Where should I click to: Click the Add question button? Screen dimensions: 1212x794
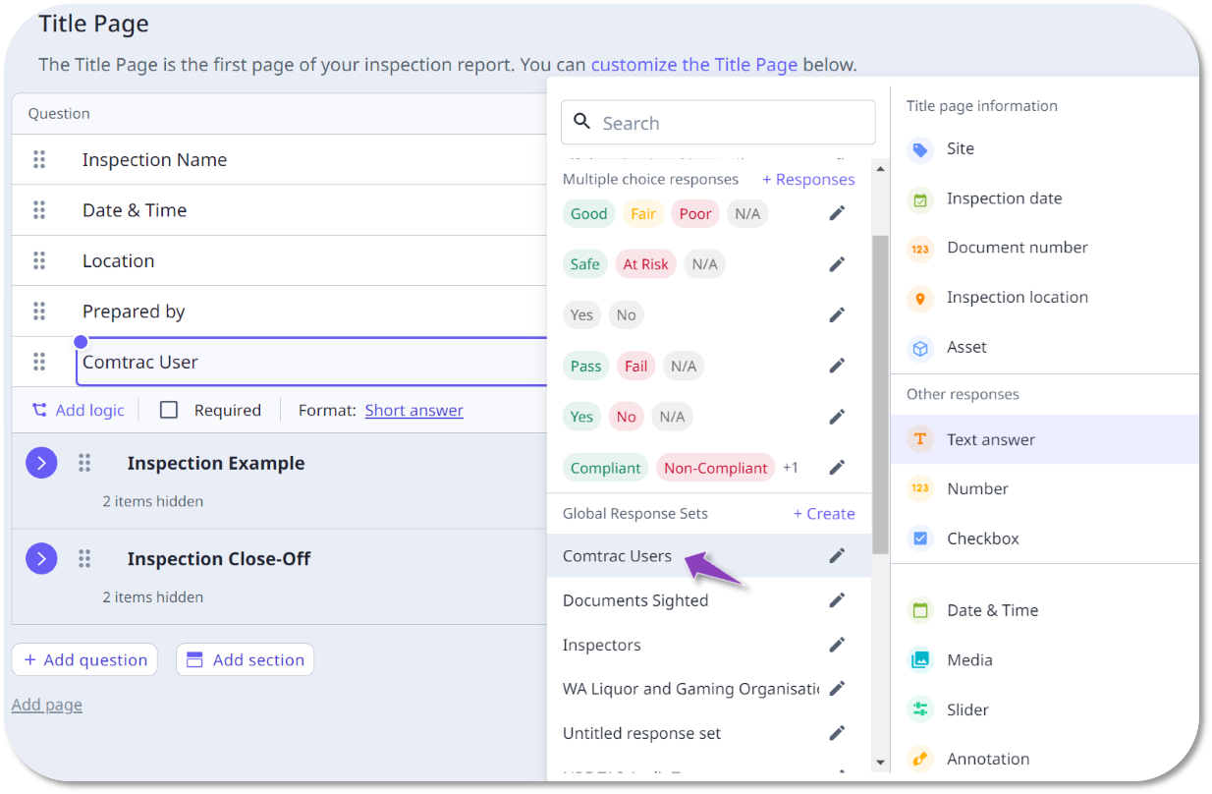coord(84,659)
